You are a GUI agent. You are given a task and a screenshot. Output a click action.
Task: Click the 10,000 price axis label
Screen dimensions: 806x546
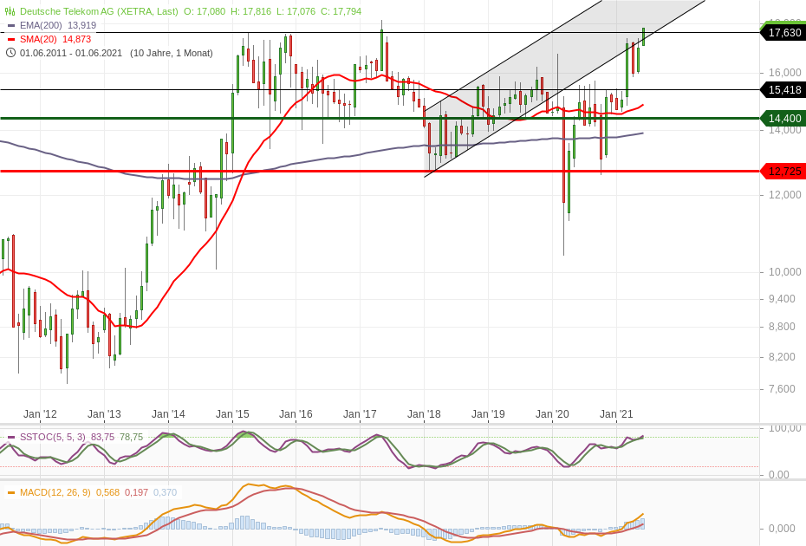(x=784, y=272)
